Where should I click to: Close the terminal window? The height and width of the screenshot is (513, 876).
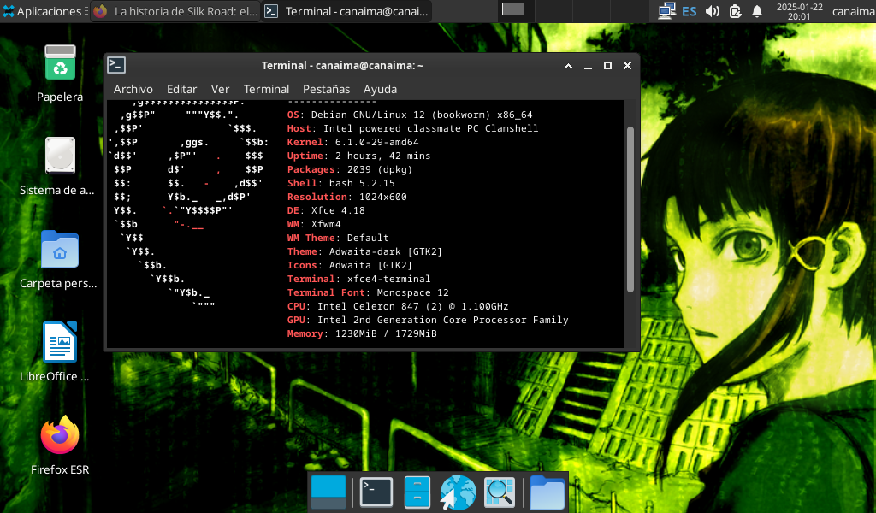pos(627,66)
